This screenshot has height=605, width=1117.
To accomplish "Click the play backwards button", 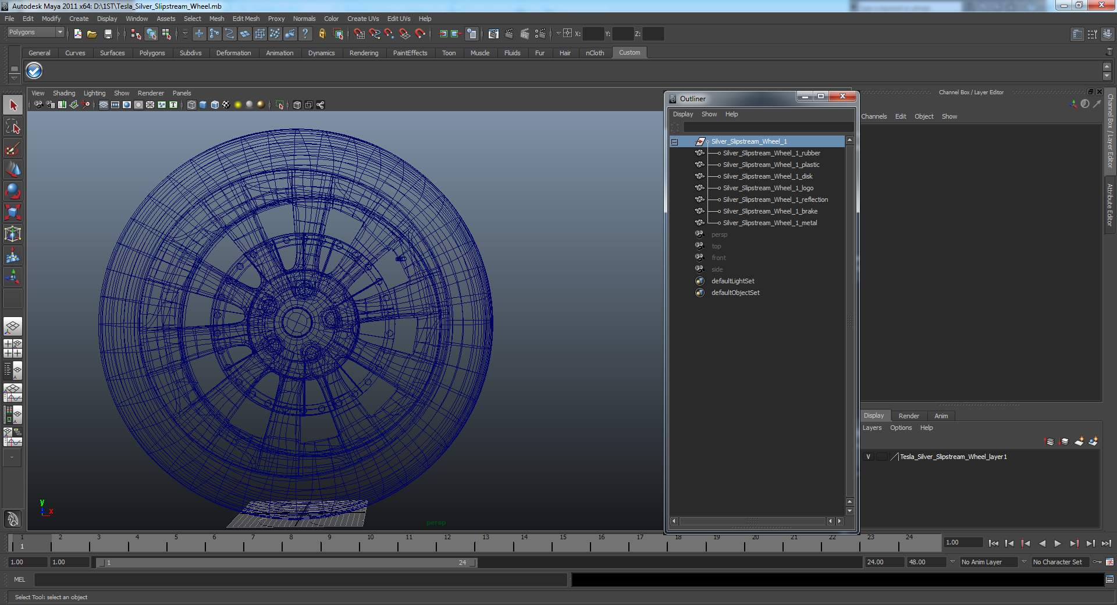I will click(x=1042, y=543).
